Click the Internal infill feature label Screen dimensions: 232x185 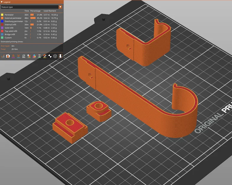tap(10, 25)
